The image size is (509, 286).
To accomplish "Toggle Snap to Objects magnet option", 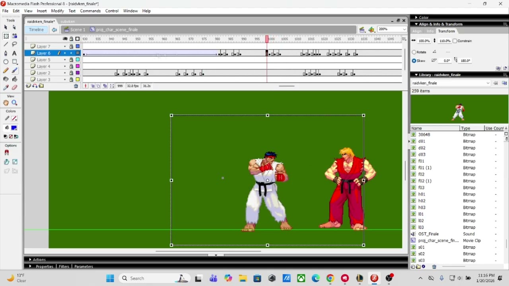I will [x=6, y=153].
